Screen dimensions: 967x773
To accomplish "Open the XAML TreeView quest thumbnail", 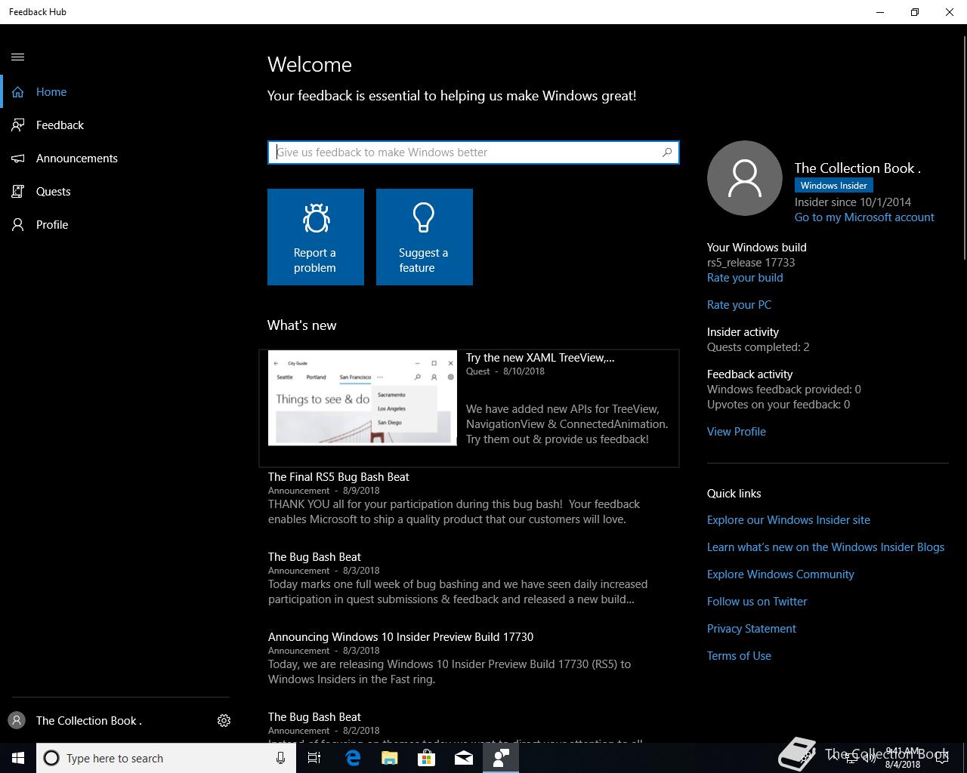I will (x=363, y=398).
